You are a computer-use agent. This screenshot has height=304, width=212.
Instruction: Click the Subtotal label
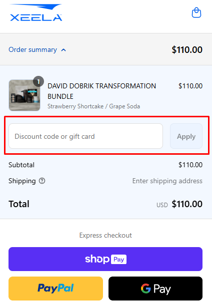point(21,165)
